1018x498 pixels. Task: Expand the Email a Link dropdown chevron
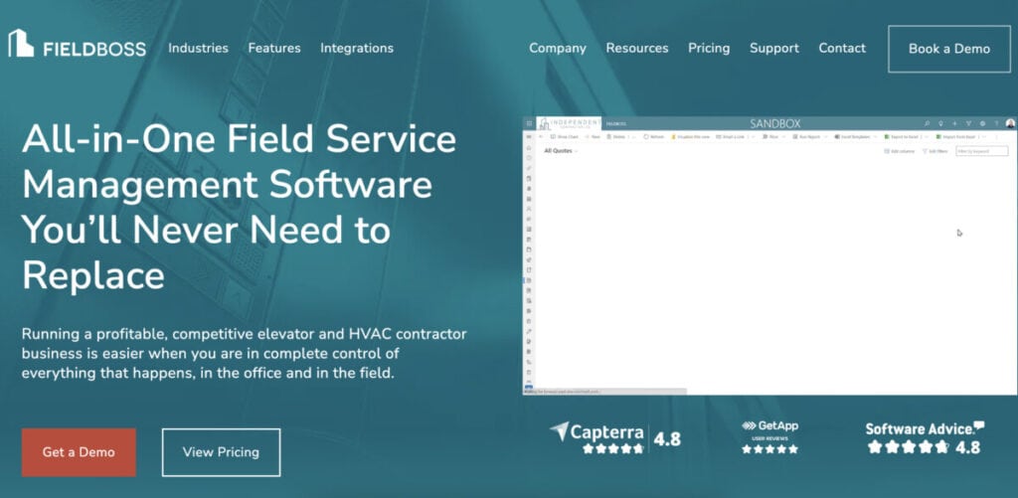pyautogui.click(x=754, y=136)
